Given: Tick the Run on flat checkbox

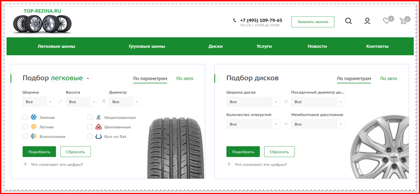Looking at the screenshot, I should click(x=90, y=136).
